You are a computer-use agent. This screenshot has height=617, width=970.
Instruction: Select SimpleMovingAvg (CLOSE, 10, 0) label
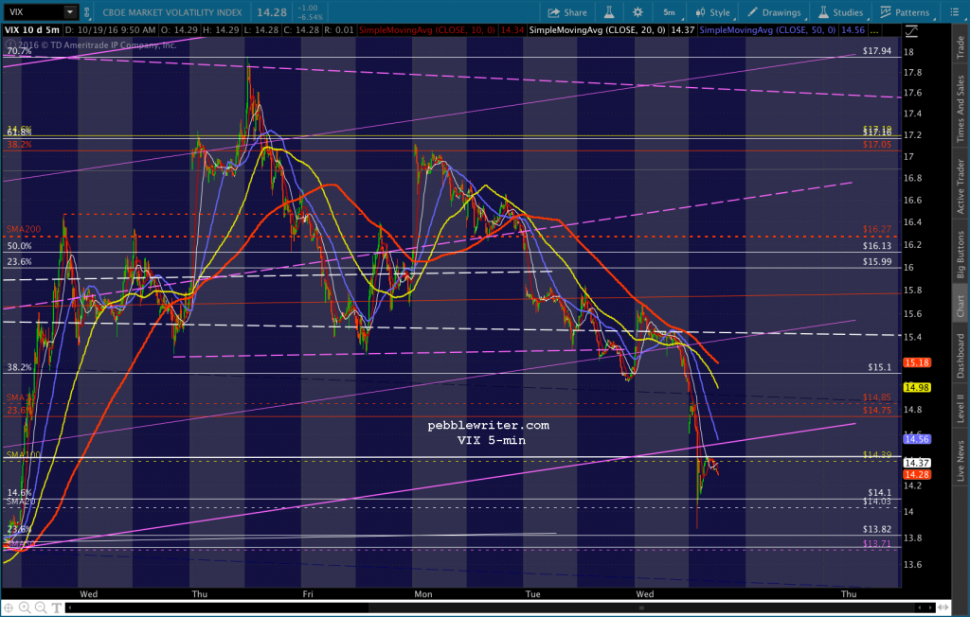coord(427,29)
